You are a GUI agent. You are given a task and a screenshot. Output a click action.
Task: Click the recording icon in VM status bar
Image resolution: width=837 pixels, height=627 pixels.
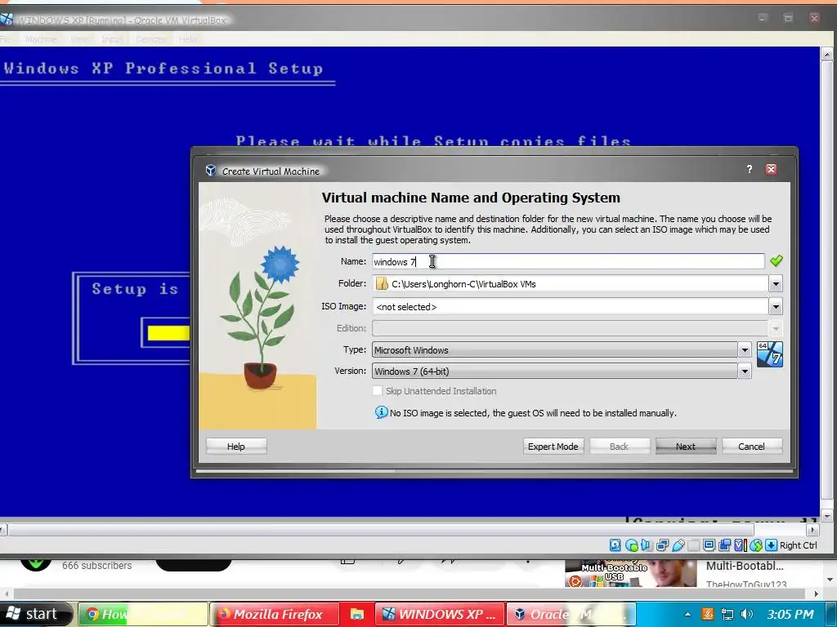click(724, 545)
